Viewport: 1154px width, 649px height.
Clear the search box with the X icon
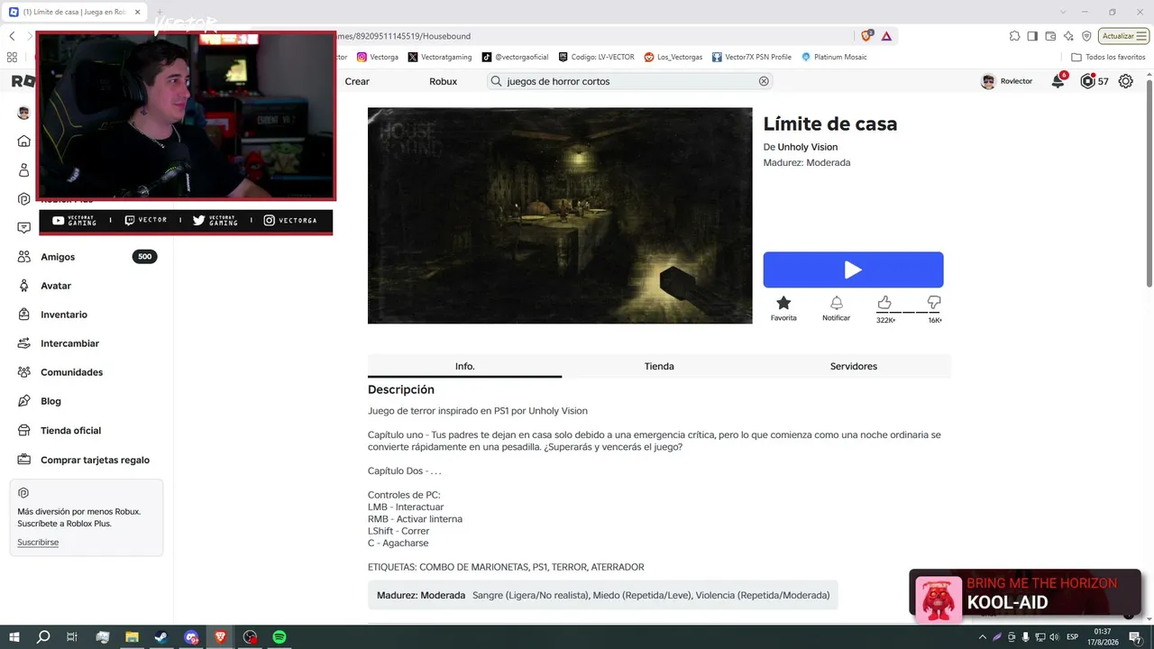click(764, 81)
